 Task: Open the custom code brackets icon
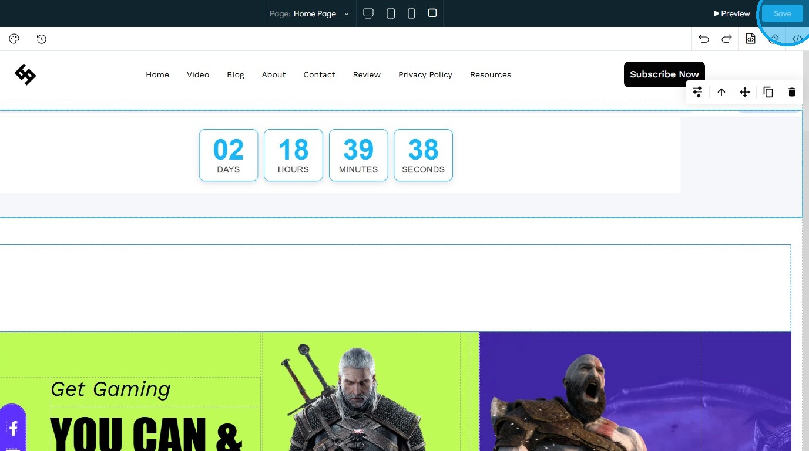(x=797, y=39)
